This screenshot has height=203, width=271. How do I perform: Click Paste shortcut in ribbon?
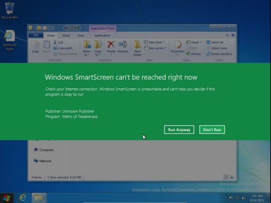point(65,54)
